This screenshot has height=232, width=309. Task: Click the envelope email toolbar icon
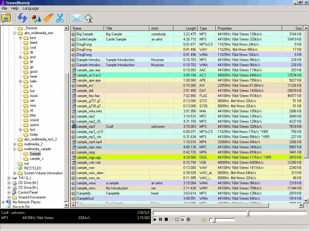point(76,18)
